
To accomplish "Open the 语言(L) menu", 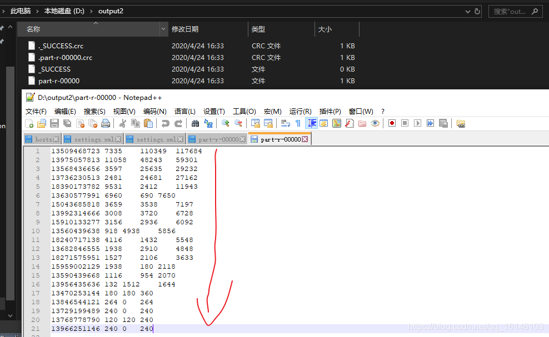I will [x=185, y=111].
